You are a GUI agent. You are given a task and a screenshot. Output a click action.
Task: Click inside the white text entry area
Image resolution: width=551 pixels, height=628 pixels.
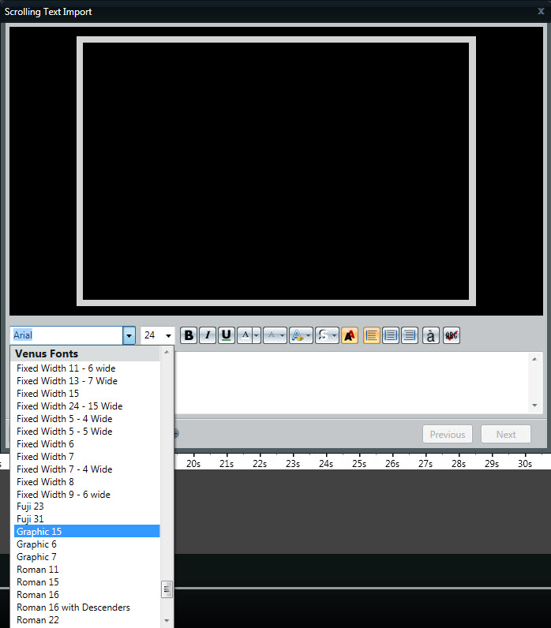352,383
